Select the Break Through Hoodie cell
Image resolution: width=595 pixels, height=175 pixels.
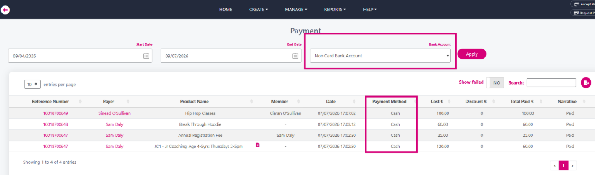point(200,124)
